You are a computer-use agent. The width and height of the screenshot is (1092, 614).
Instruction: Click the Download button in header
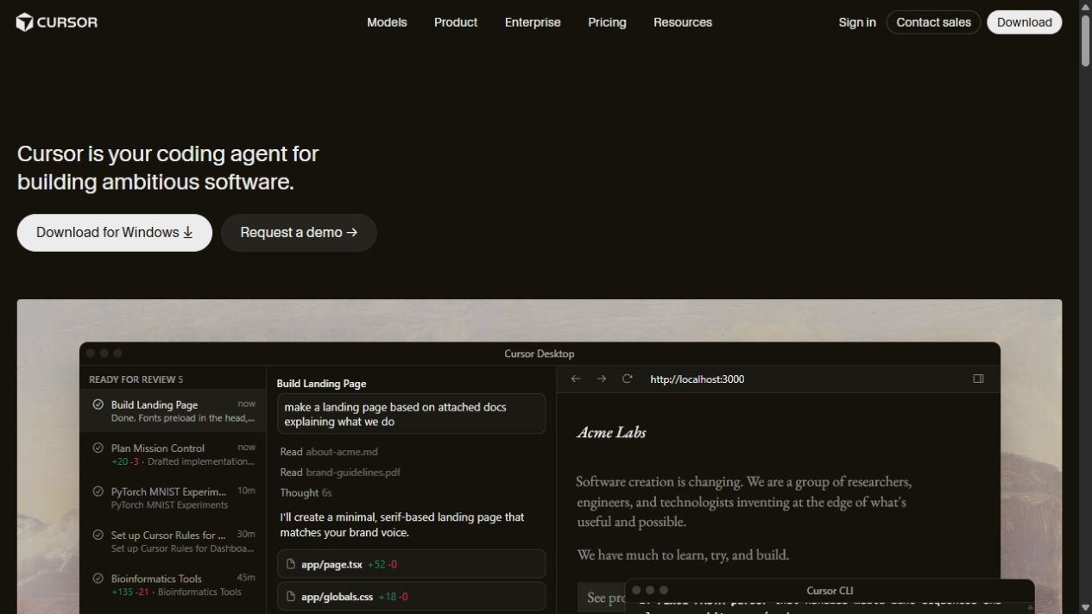pyautogui.click(x=1025, y=22)
